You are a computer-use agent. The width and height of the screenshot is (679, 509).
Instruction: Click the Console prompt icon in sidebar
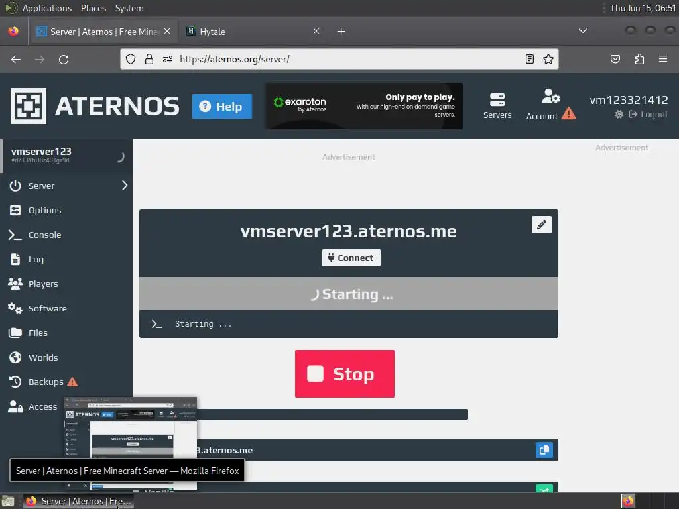tap(15, 235)
